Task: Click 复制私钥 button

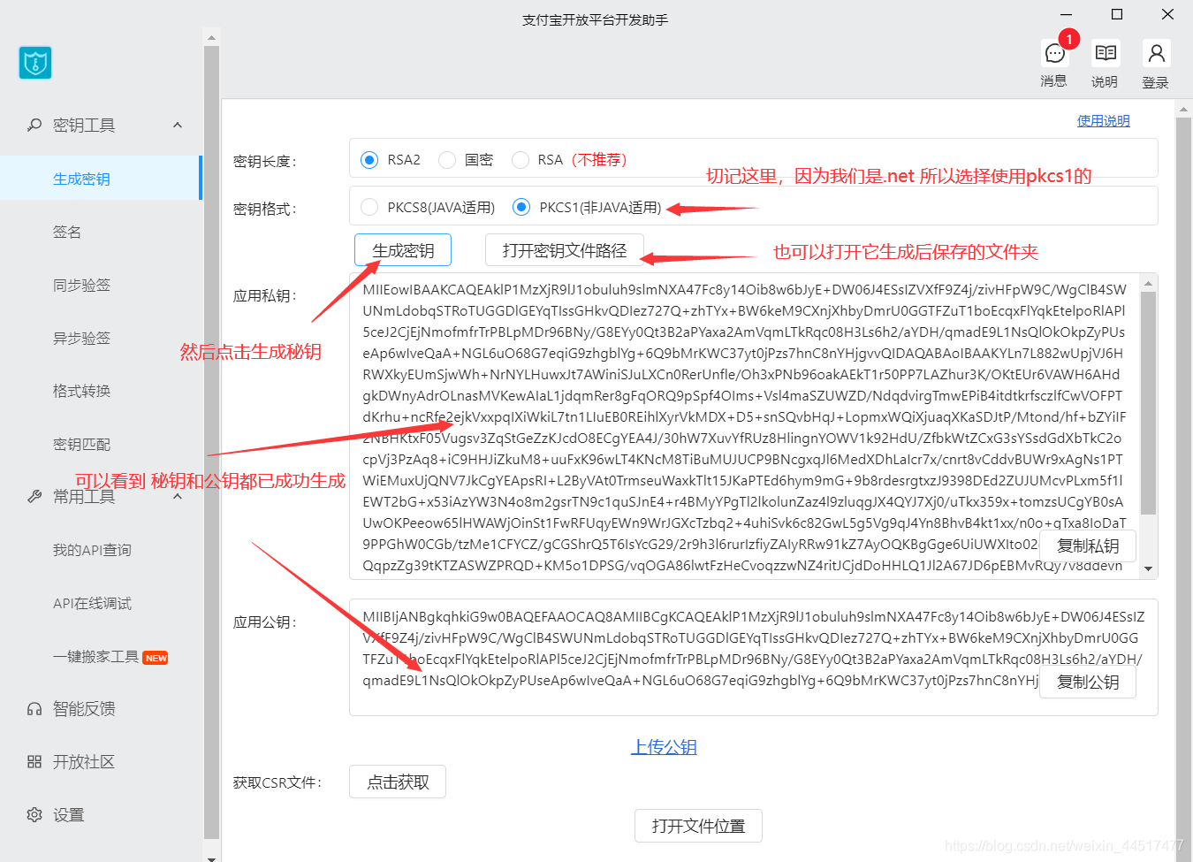Action: 1088,545
